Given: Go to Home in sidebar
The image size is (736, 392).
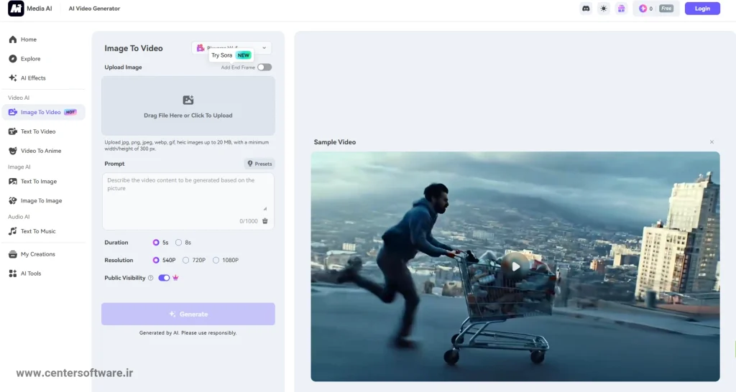Looking at the screenshot, I should click(x=44, y=39).
